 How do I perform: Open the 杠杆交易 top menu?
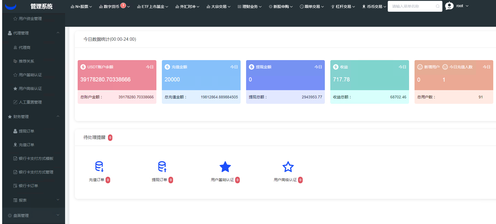[343, 7]
